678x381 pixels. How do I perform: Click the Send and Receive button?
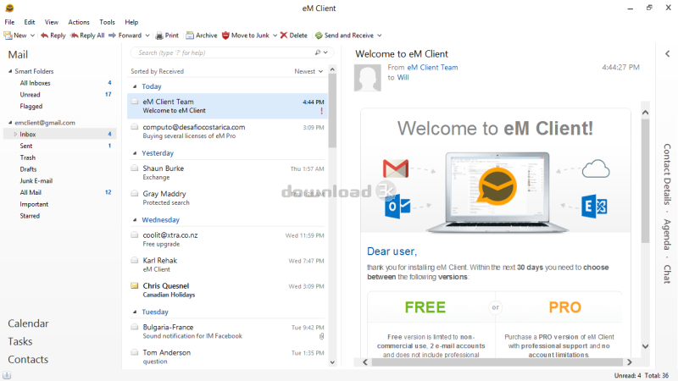(344, 36)
